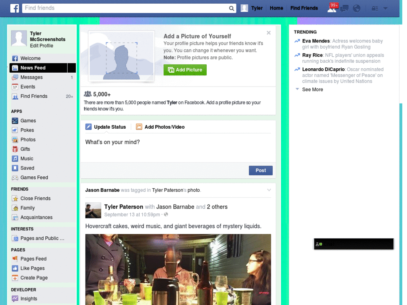407x305 pixels.
Task: Dismiss the Add a Picture of Yourself card
Action: tap(269, 33)
